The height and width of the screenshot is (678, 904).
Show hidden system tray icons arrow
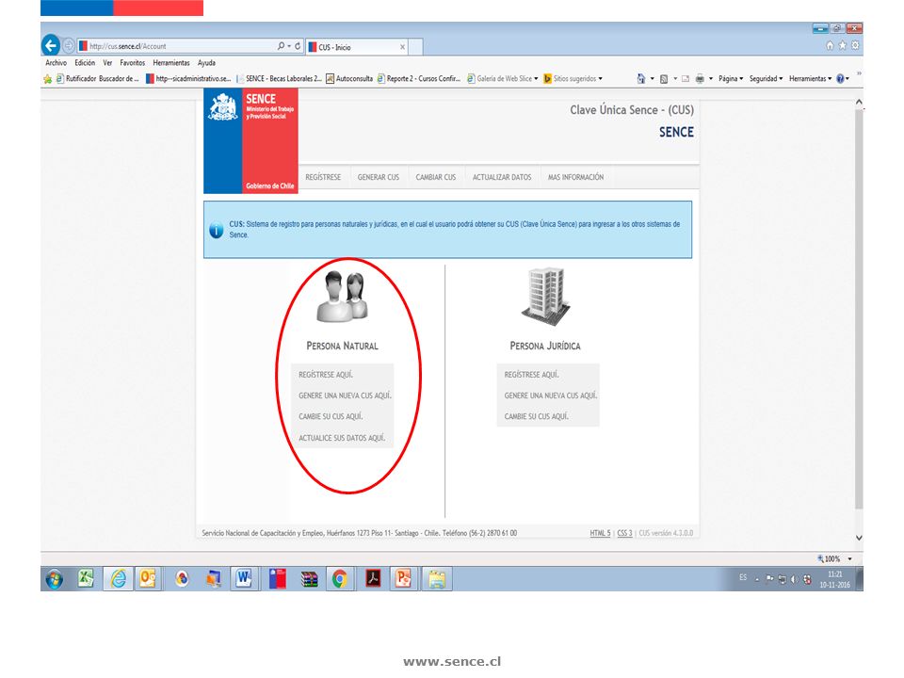757,579
